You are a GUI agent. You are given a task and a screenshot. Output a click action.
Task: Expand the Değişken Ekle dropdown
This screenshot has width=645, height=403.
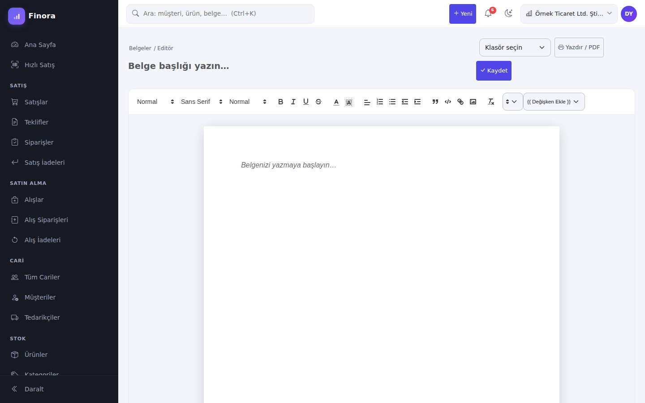pos(554,102)
